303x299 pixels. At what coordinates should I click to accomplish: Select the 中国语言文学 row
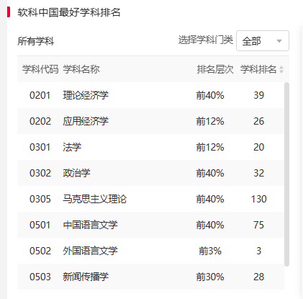click(150, 225)
